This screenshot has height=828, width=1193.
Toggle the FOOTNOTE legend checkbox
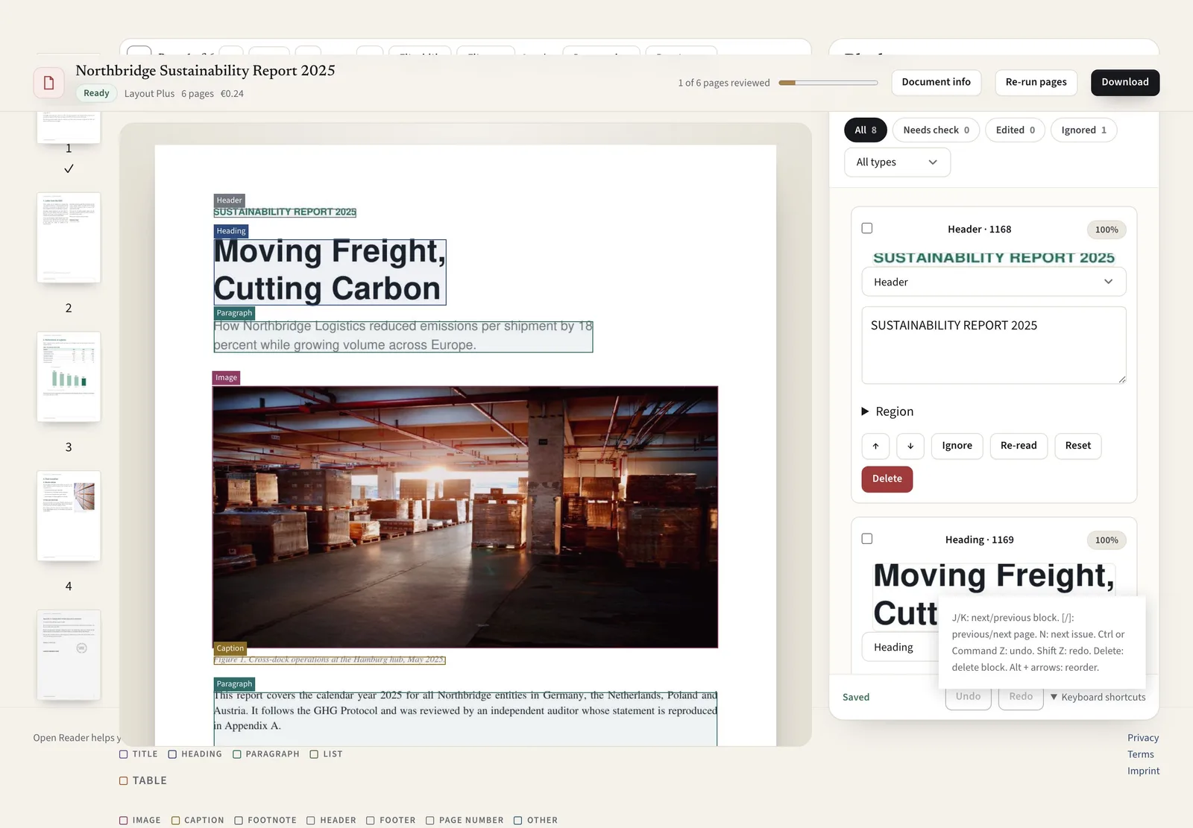click(x=239, y=821)
